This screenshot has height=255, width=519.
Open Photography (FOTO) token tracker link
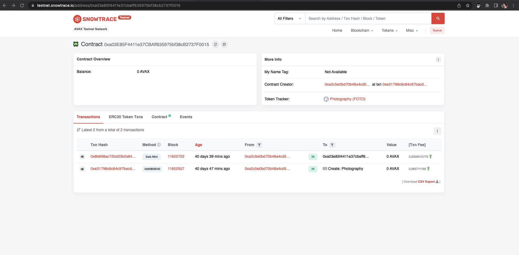(x=347, y=99)
